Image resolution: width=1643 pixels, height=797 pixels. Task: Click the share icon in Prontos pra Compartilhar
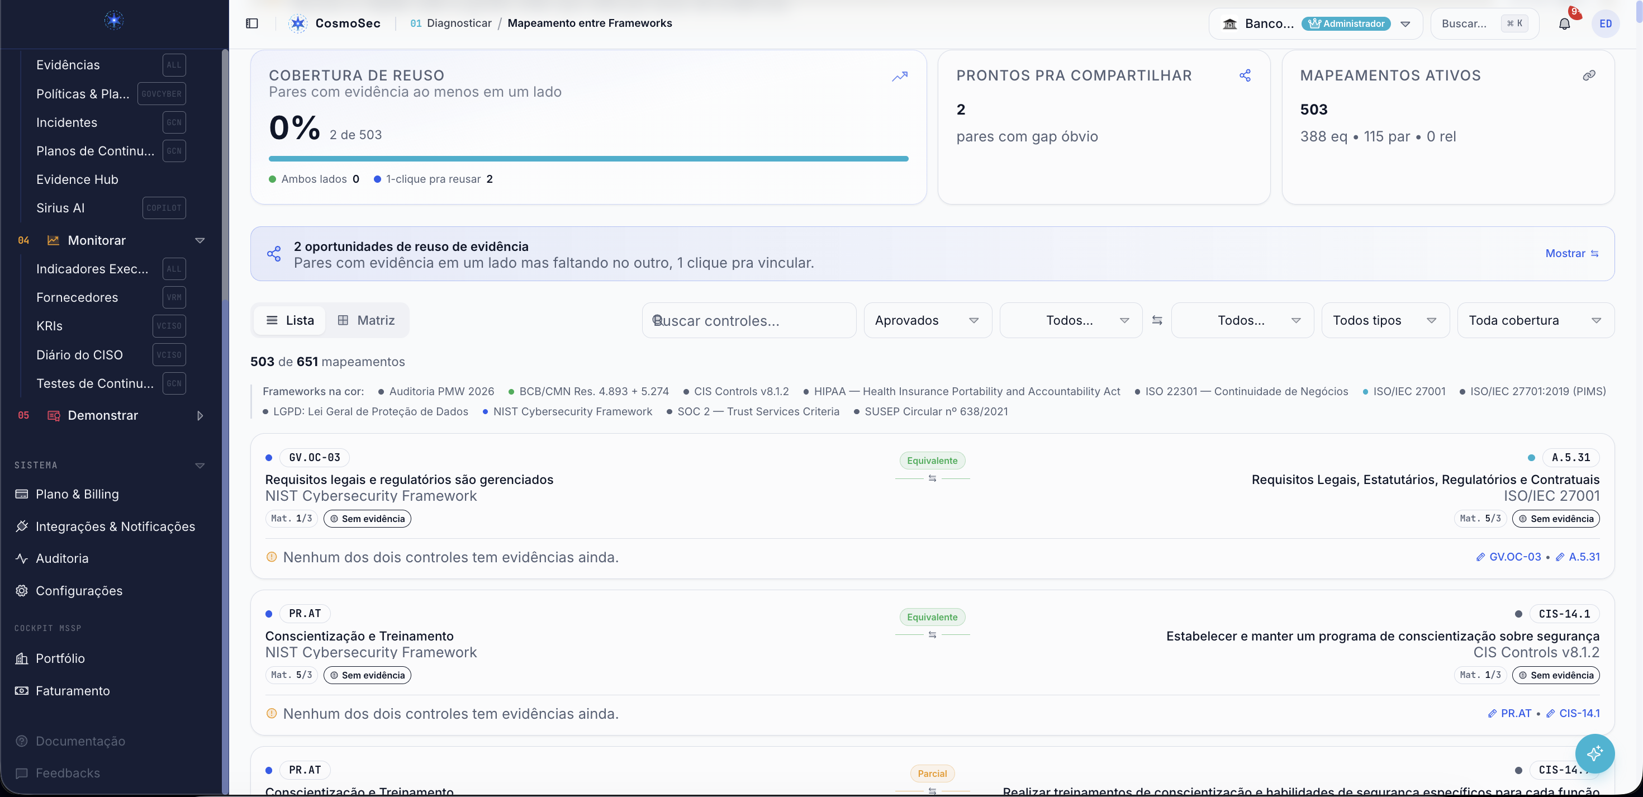pos(1245,75)
